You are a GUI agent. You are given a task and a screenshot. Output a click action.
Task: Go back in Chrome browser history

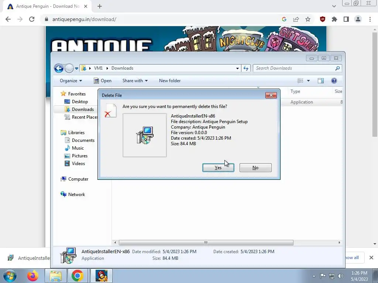(8, 19)
